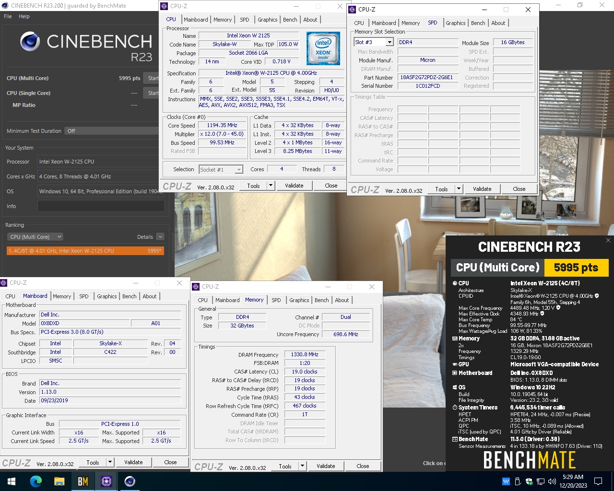614x491 pixels.
Task: Expand the Tools arrow in the CPU-Z Memory window
Action: tap(302, 466)
